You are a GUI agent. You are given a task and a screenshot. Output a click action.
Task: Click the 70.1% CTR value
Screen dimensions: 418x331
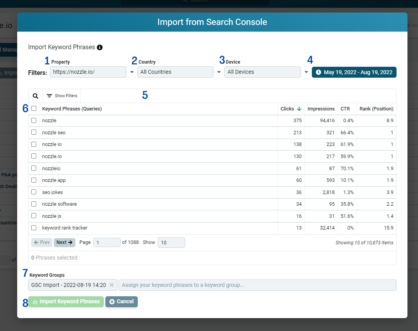pyautogui.click(x=347, y=169)
